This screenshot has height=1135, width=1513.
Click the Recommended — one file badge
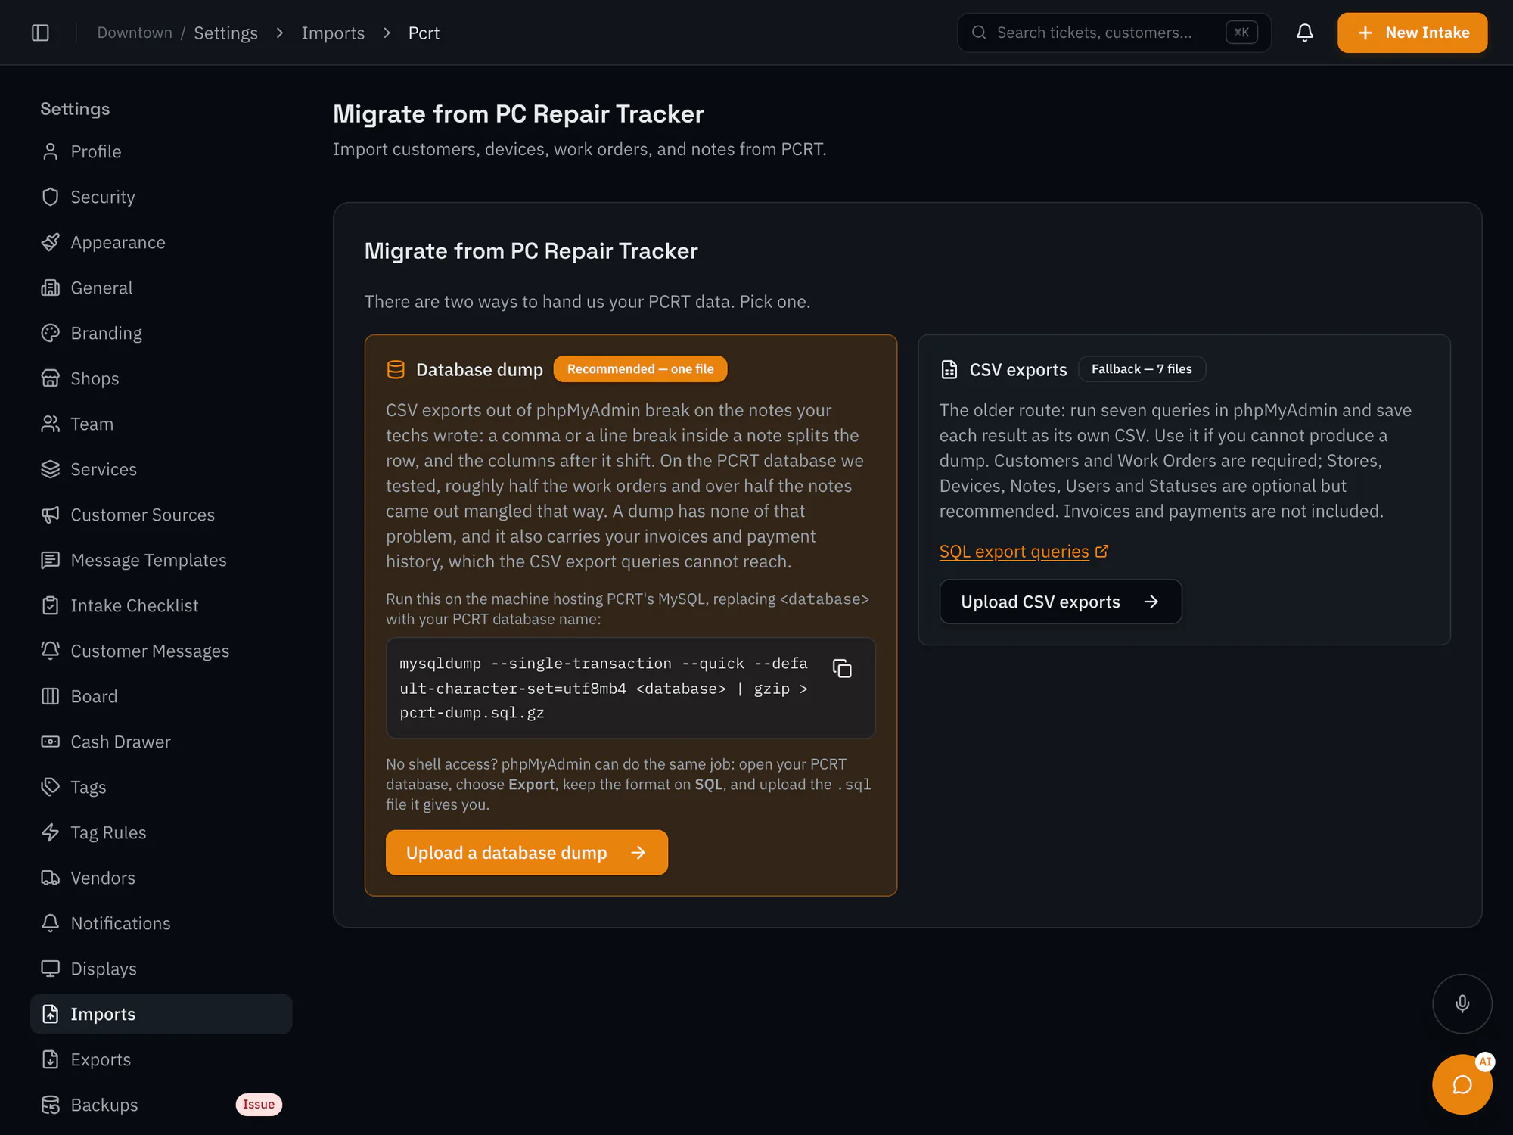(x=640, y=368)
